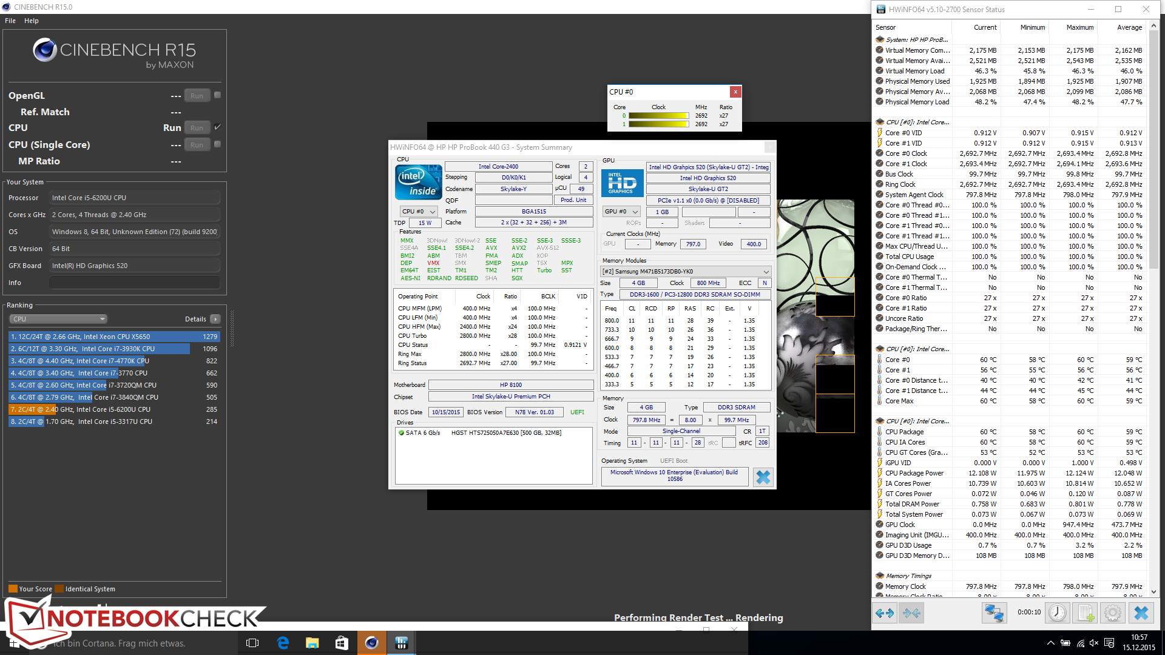
Task: Open network tray icon
Action: (1080, 643)
